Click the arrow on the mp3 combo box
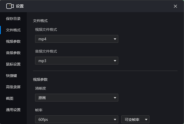This screenshot has height=124, width=184. point(115,61)
